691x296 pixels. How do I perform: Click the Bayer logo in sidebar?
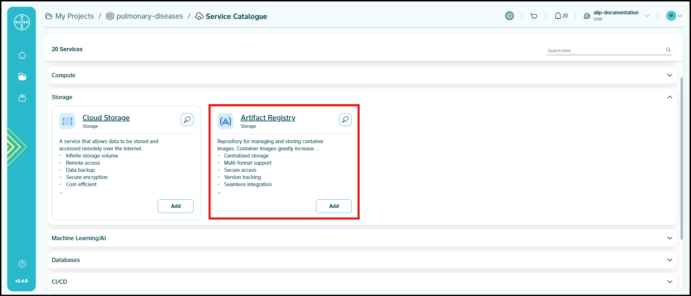(22, 22)
